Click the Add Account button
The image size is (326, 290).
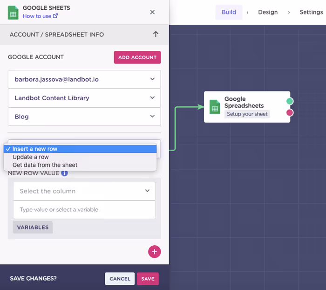137,57
